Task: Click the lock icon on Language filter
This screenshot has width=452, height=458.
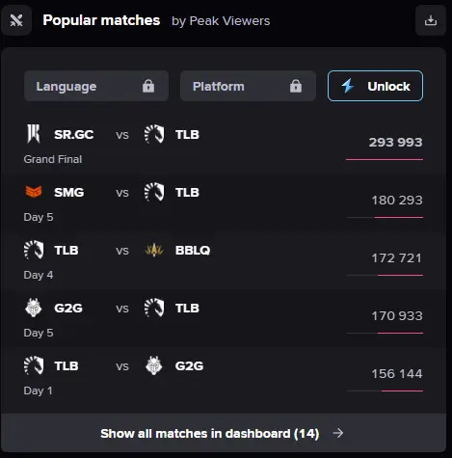Action: (x=148, y=86)
